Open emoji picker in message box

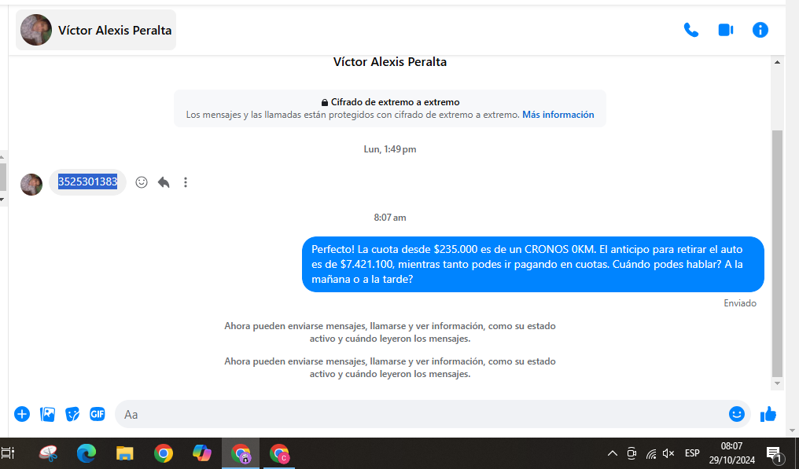coord(736,414)
